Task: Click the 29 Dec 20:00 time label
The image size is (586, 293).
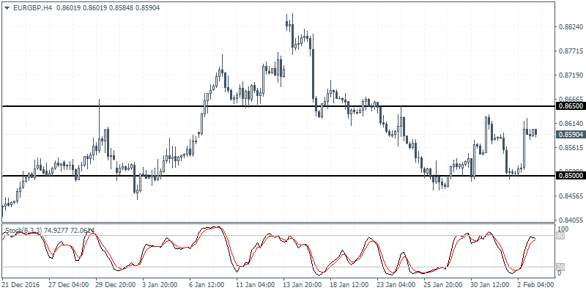Action: (116, 283)
